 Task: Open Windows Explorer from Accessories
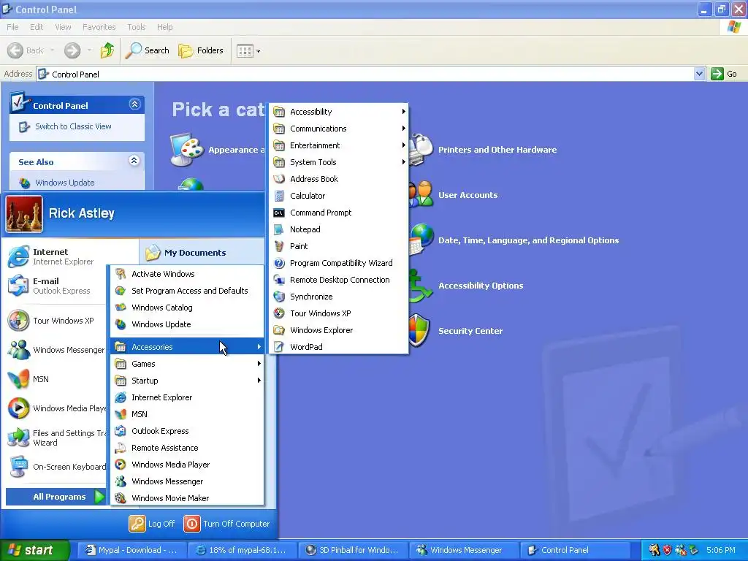(338, 330)
